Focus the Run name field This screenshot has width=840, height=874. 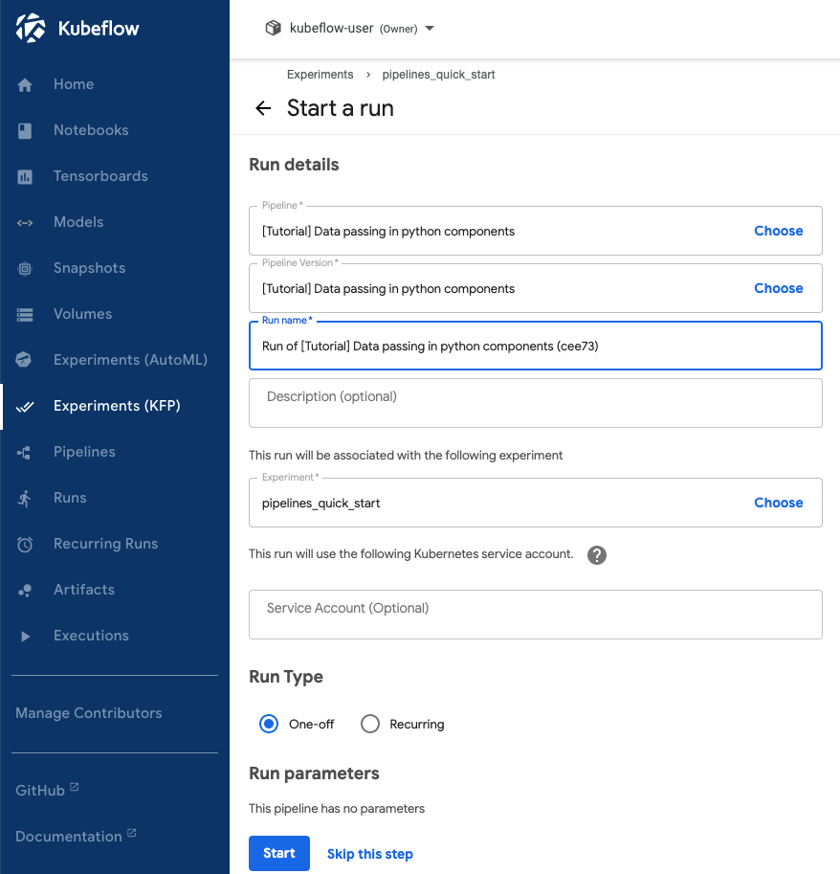pyautogui.click(x=536, y=346)
